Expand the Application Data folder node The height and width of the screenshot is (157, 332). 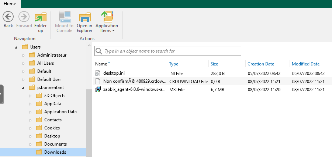click(31, 112)
